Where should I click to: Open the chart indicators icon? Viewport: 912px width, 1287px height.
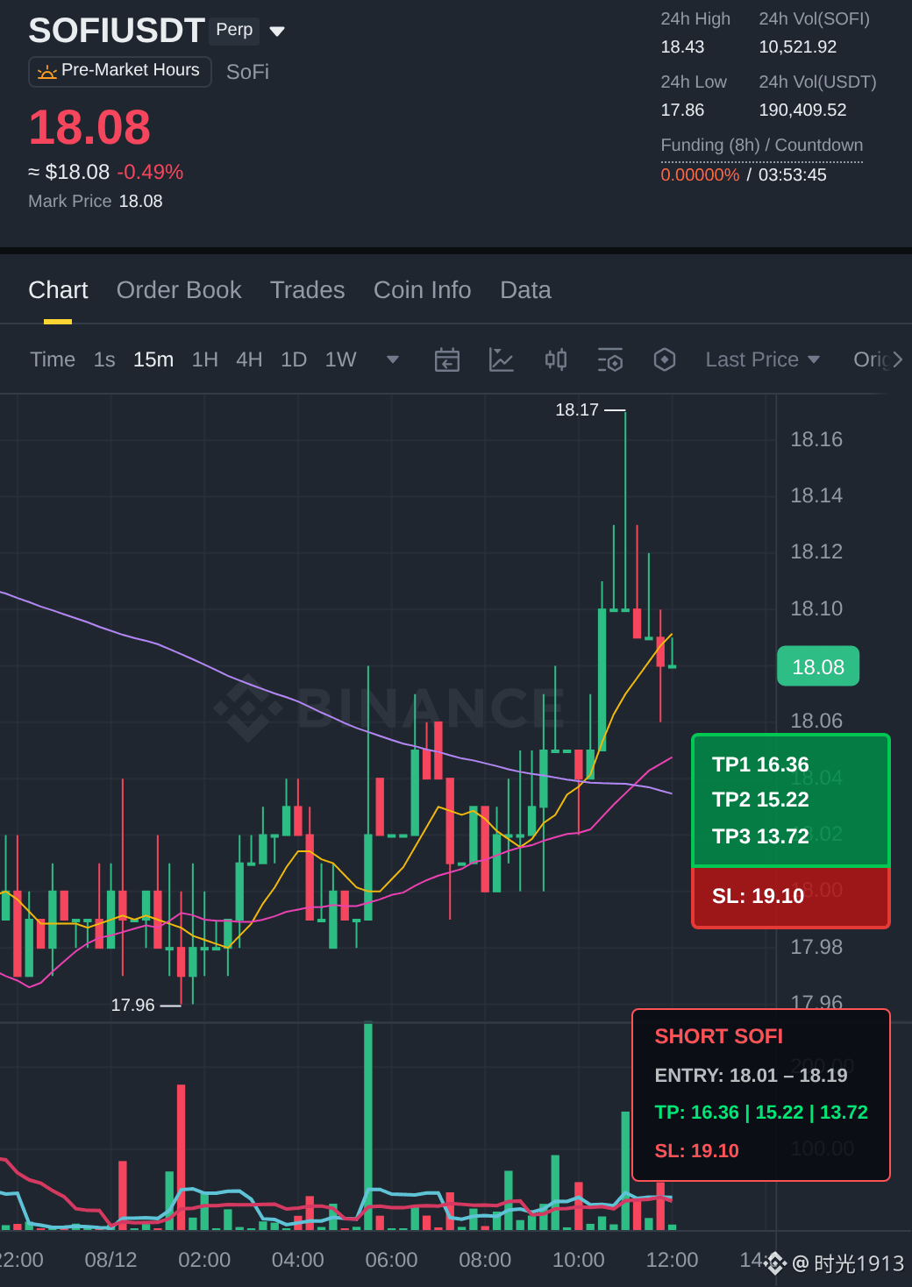pyautogui.click(x=501, y=359)
